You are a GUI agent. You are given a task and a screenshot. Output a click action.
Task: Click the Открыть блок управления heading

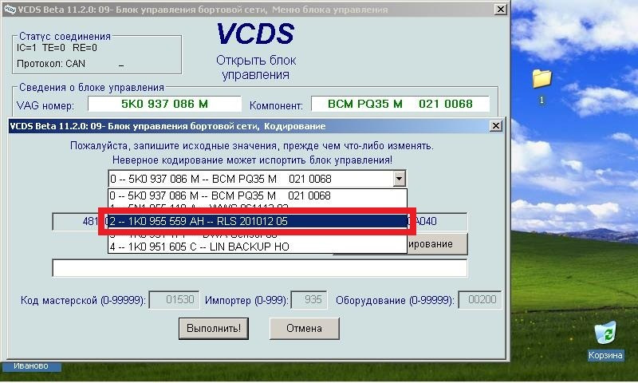(x=256, y=68)
